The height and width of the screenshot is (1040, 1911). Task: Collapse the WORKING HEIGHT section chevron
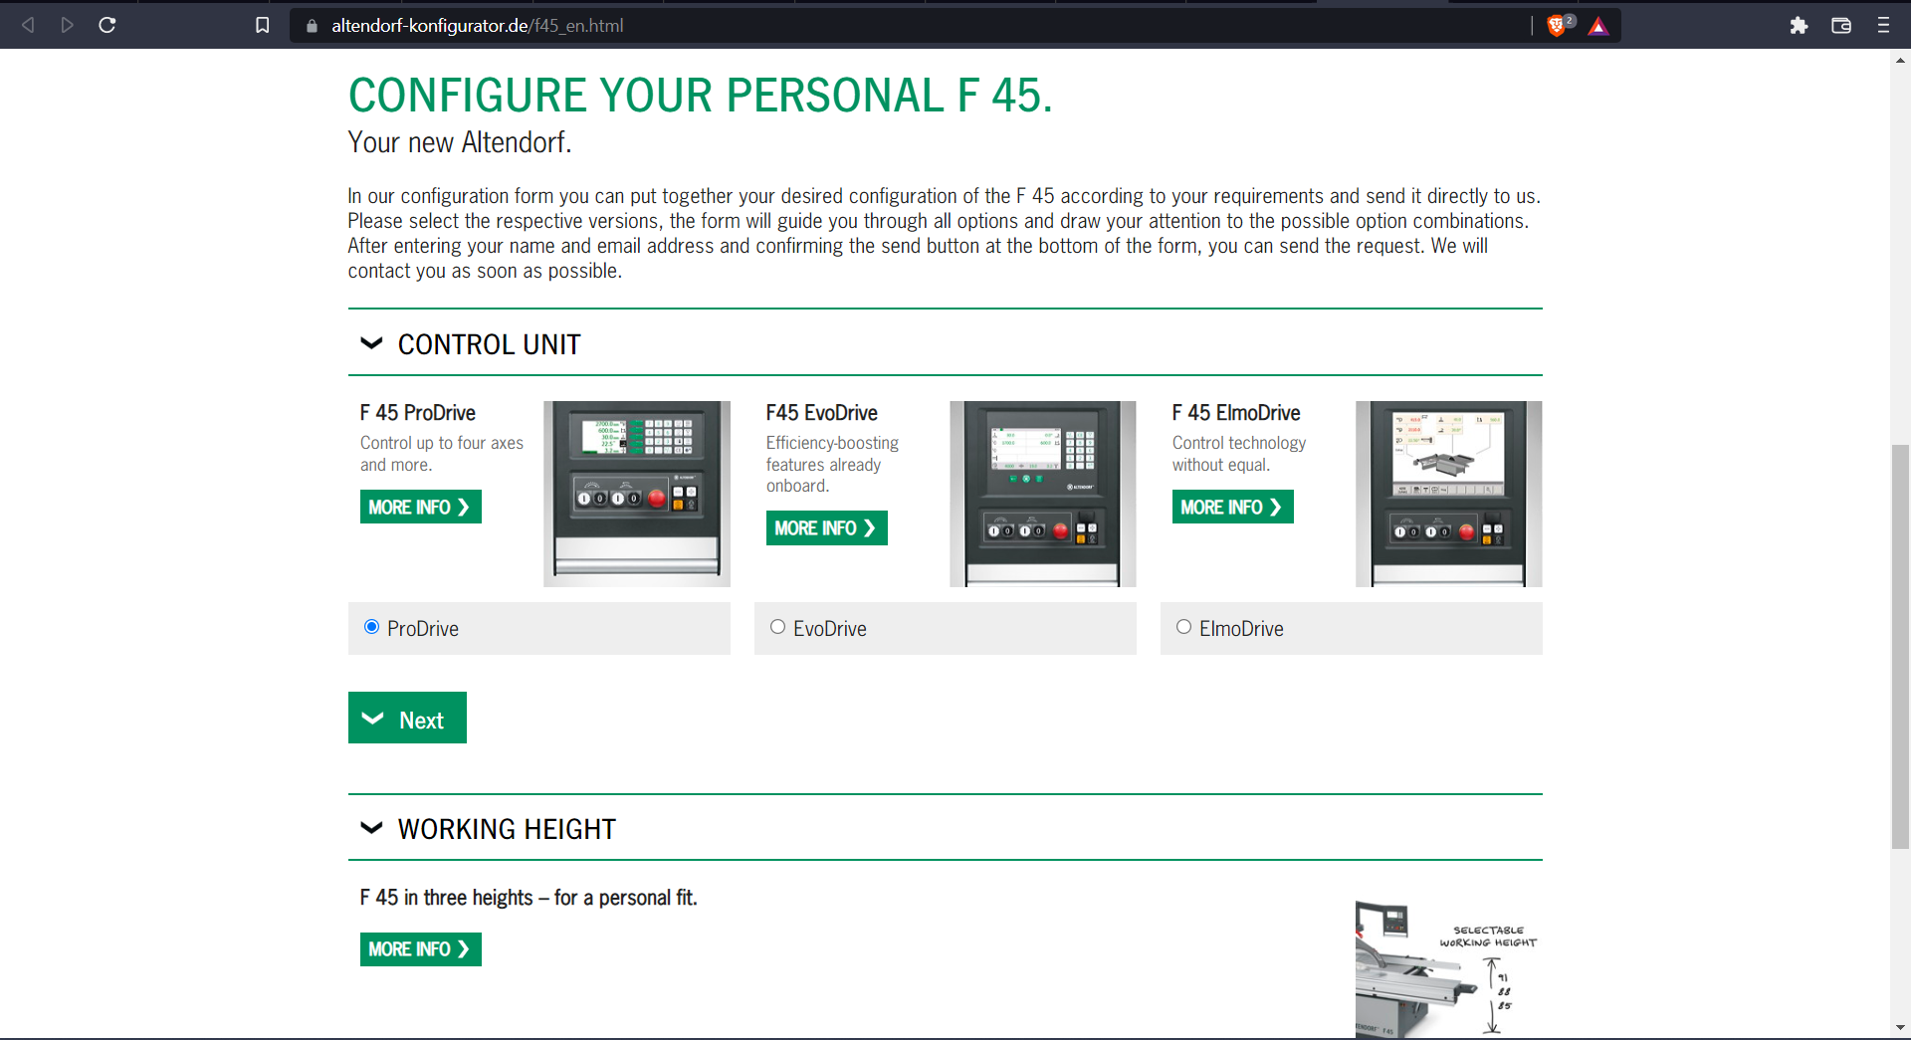tap(371, 827)
